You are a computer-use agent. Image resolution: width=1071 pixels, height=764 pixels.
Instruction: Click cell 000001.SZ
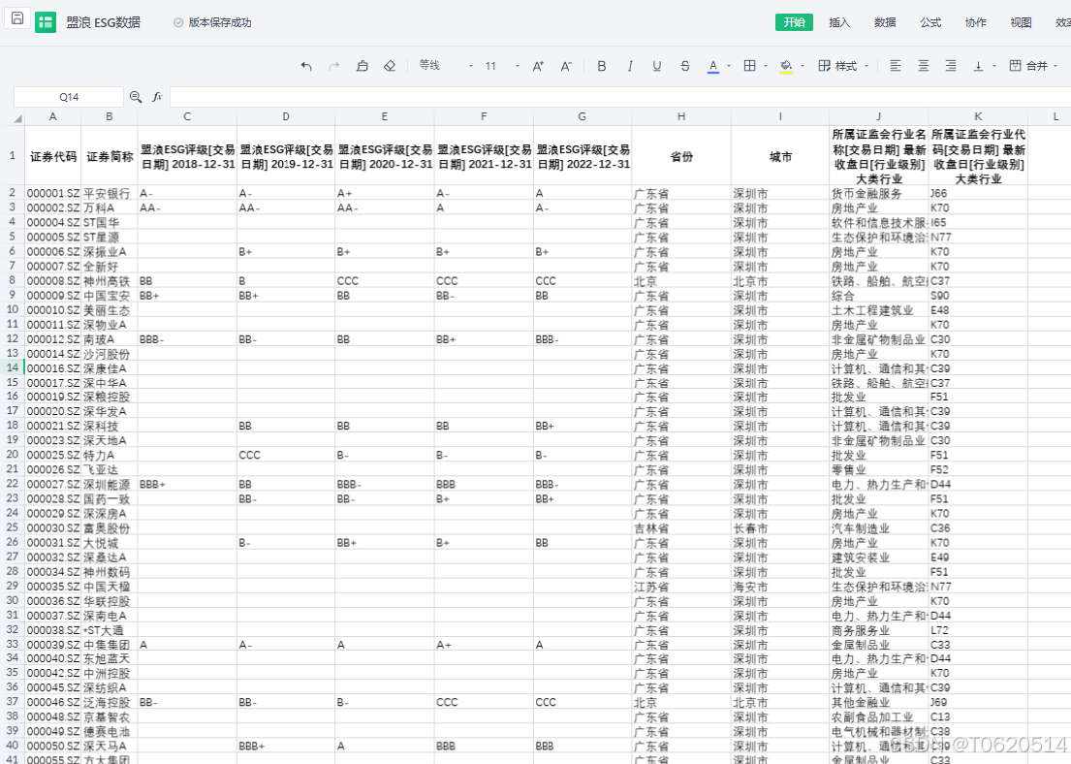52,193
